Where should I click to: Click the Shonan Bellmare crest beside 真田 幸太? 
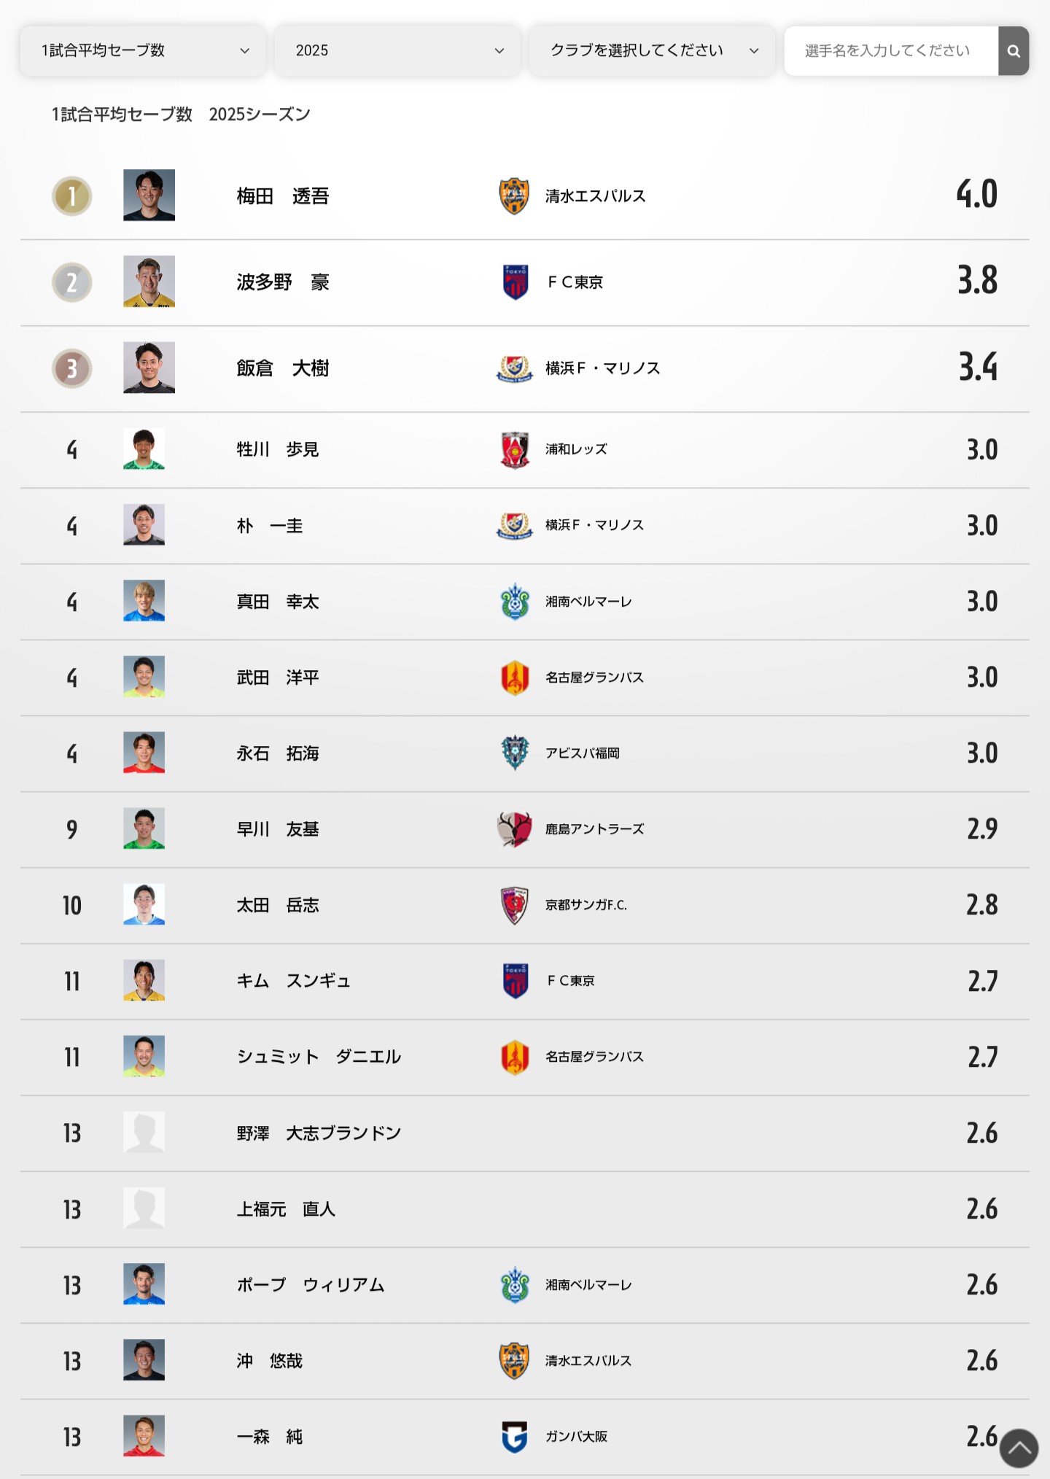pyautogui.click(x=515, y=602)
